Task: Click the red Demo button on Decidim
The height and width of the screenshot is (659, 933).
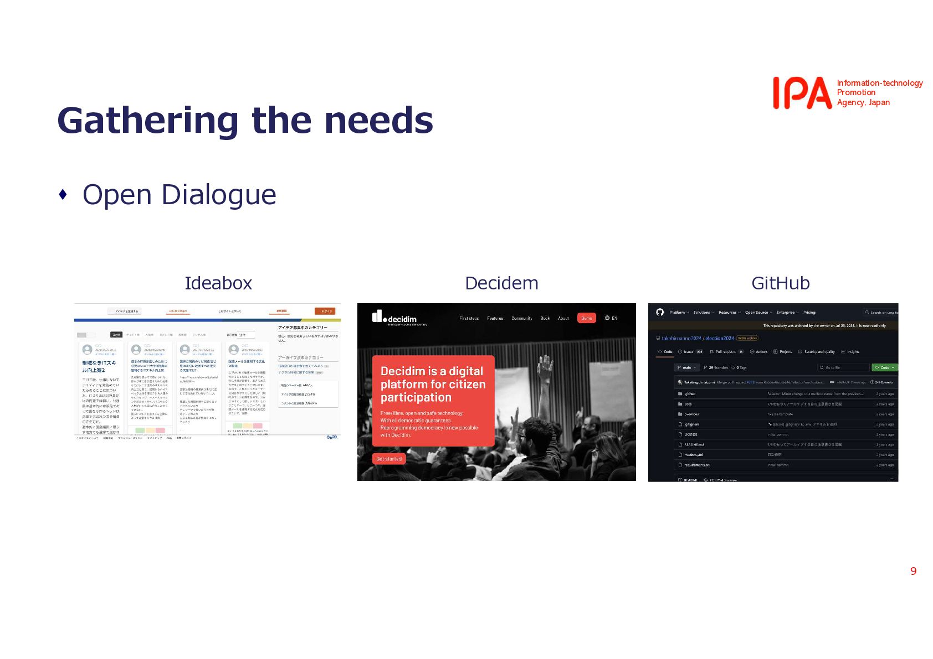Action: [x=587, y=318]
